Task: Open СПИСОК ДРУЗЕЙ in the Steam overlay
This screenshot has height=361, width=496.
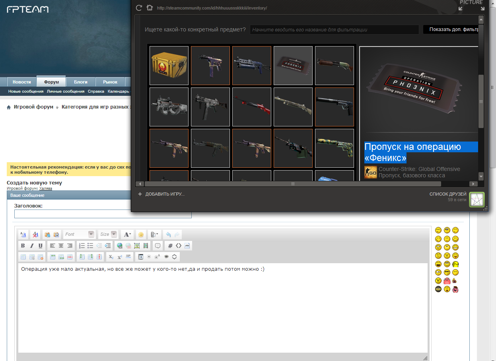Action: tap(448, 194)
